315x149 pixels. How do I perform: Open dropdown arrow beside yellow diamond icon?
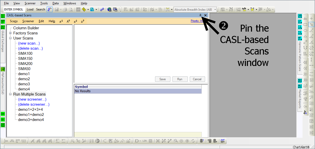(88, 9)
